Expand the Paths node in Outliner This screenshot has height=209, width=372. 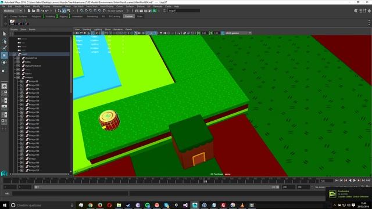[x=18, y=62]
